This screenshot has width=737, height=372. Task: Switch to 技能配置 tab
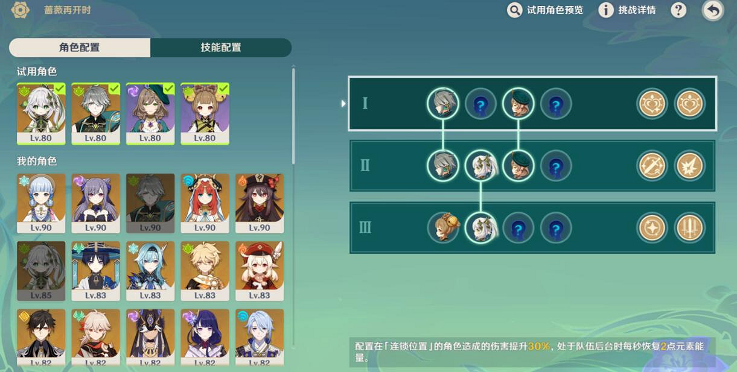pyautogui.click(x=221, y=48)
